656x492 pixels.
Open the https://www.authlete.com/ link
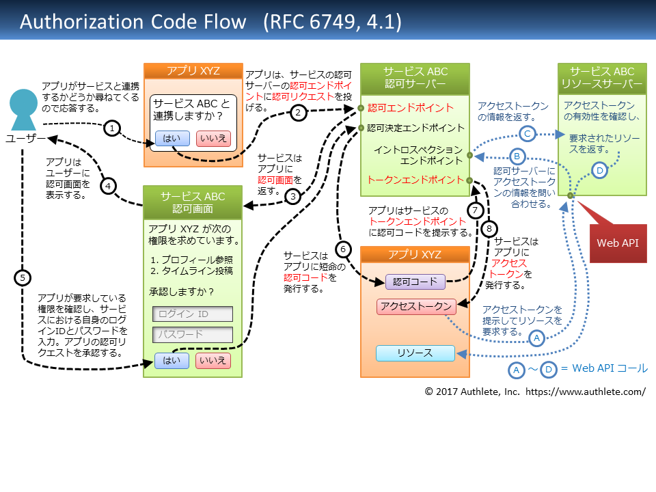586,392
